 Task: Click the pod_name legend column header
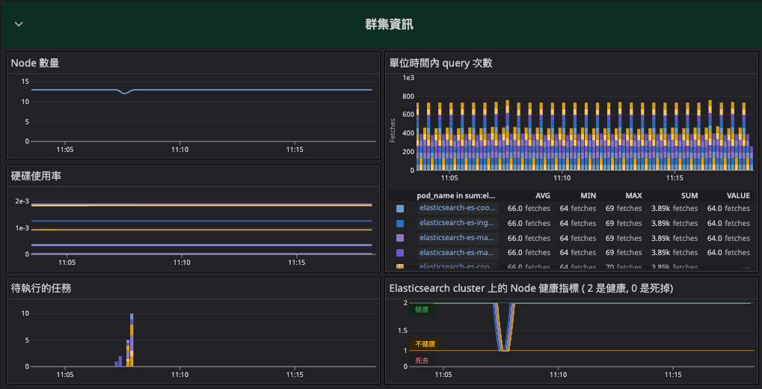[x=456, y=195]
